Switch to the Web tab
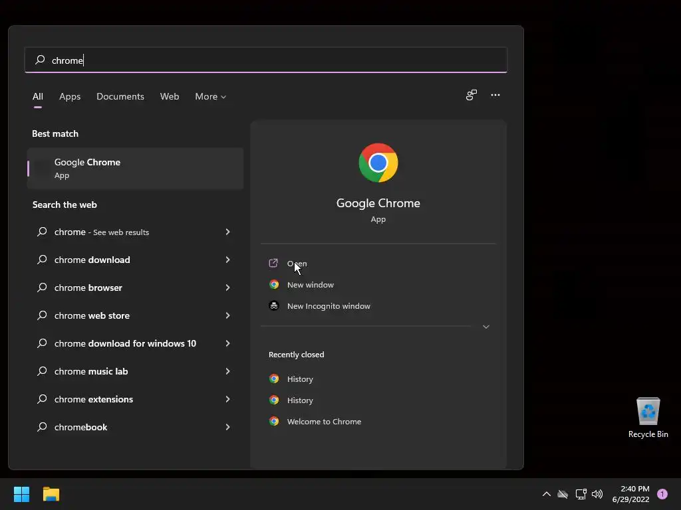Screen dimensions: 681x510 [170, 97]
